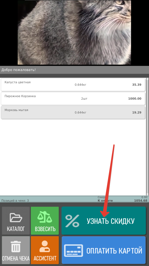Tap the trash can icon
The height and width of the screenshot is (266, 149).
point(16,246)
